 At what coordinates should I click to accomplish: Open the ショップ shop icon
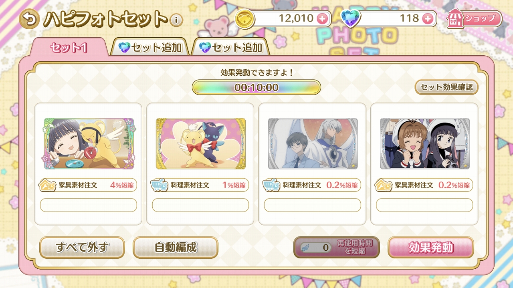475,19
